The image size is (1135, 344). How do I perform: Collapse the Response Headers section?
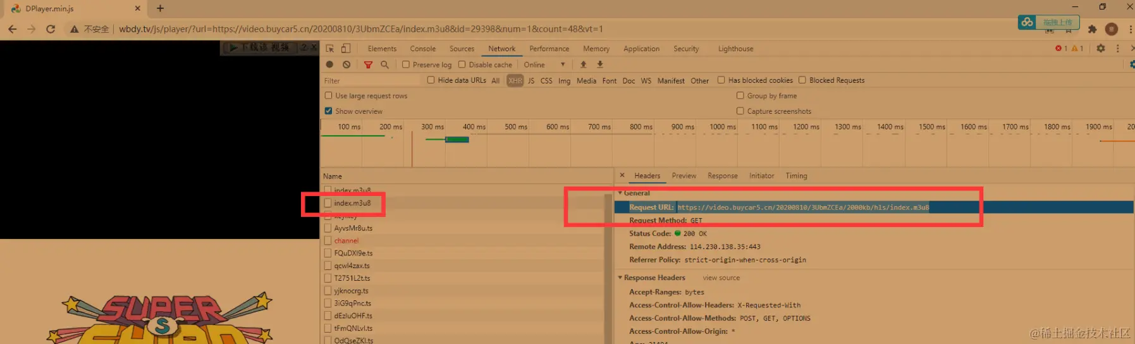pyautogui.click(x=620, y=278)
